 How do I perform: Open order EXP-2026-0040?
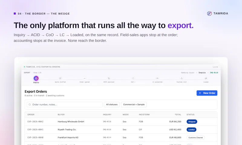[35, 137]
